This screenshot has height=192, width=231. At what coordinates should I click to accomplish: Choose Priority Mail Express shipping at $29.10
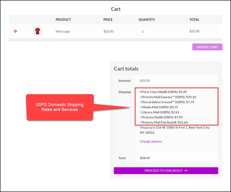point(141,97)
